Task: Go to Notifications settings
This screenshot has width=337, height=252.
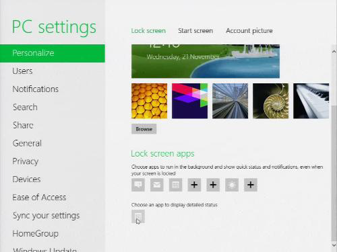Action: [36, 89]
